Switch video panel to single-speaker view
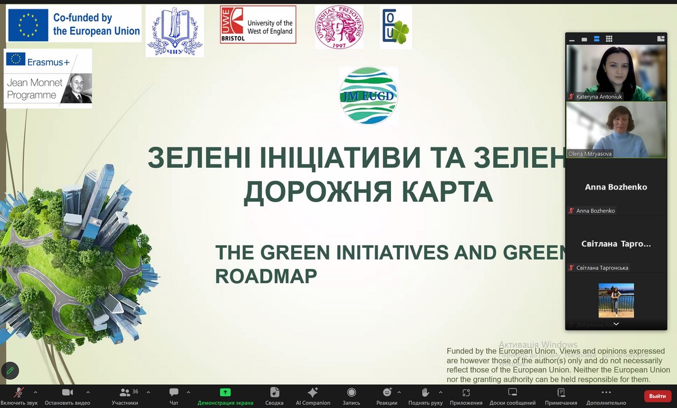 [584, 39]
